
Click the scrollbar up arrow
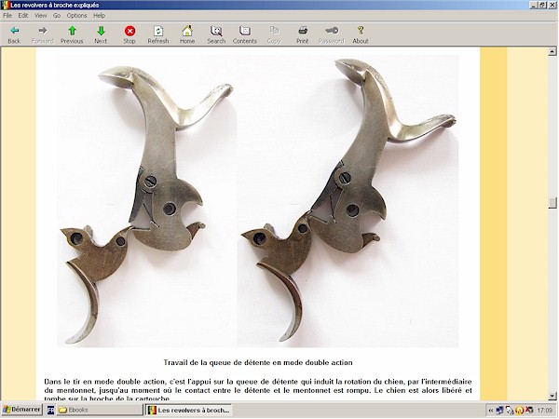tap(552, 51)
